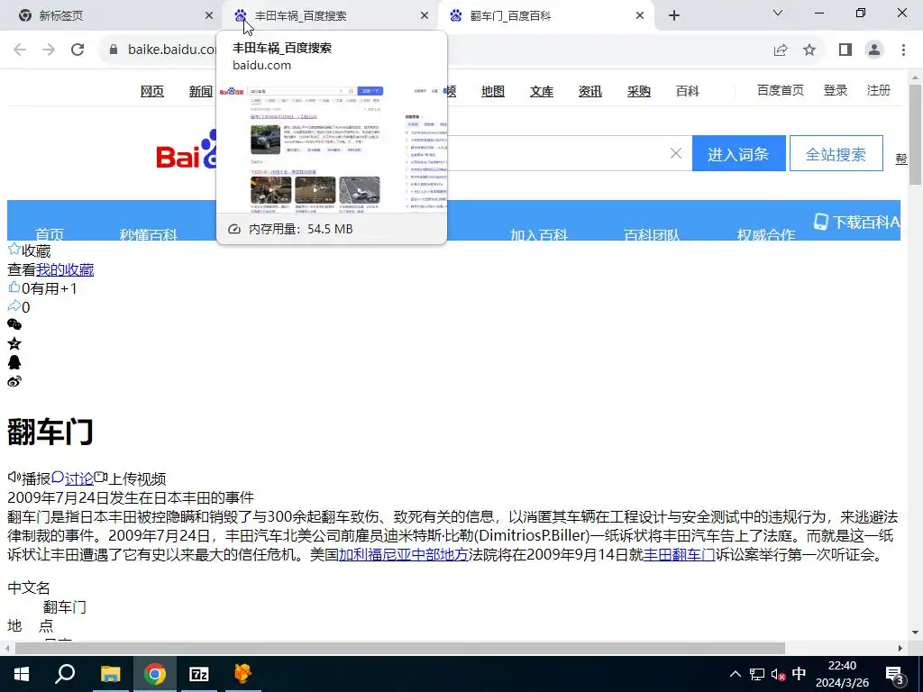
Task: Click the thumbs-up 有用 icon
Action: [14, 287]
